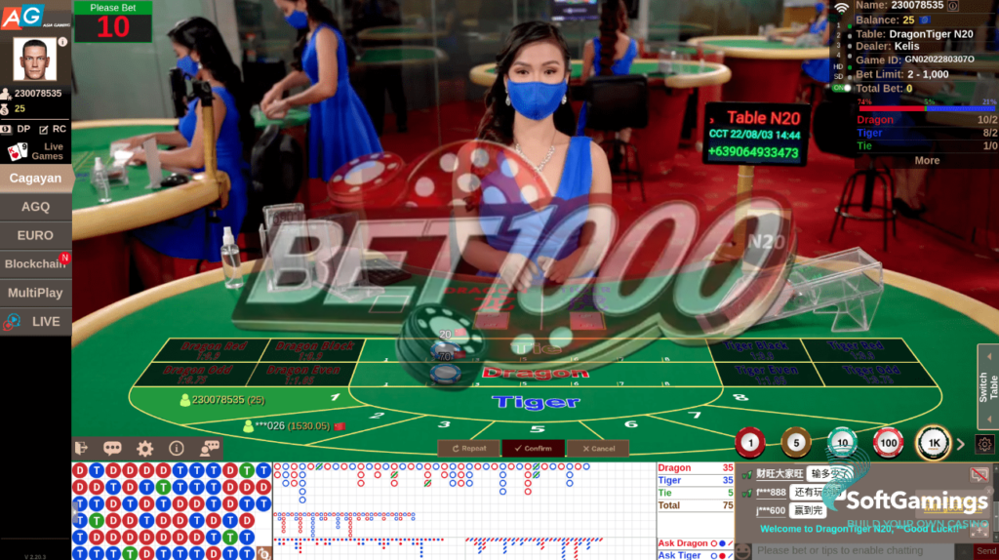Click the exit table door icon

(81, 448)
